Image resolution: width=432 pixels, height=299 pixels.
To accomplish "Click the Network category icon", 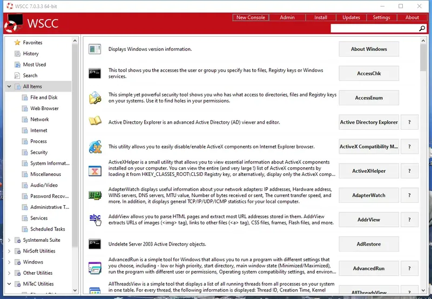I will [25, 119].
